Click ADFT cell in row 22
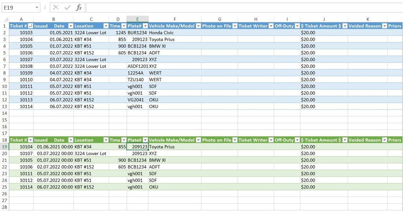The image size is (403, 211). pos(175,167)
